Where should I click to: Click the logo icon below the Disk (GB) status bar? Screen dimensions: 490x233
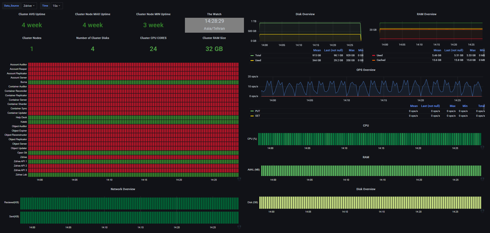[x=482, y=211]
